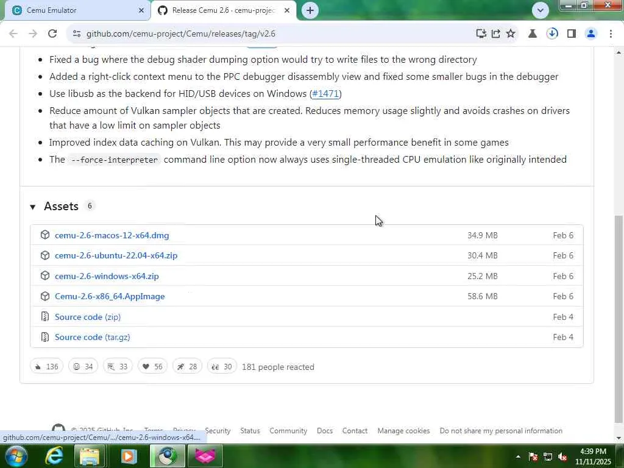Open a new browser tab
624x468 pixels.
tap(310, 10)
